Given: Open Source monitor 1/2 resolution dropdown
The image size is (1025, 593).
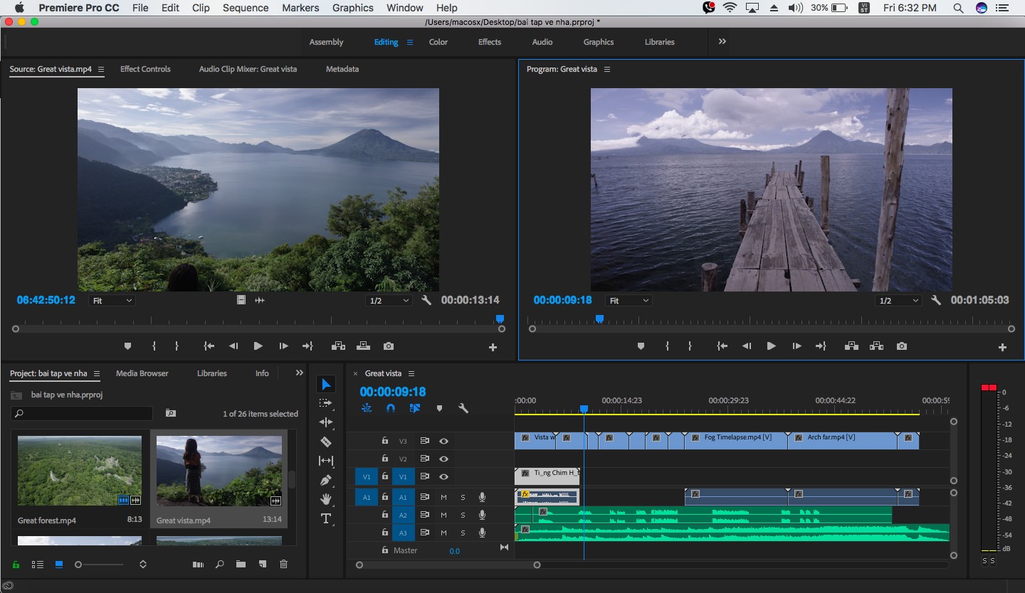Looking at the screenshot, I should [x=389, y=301].
